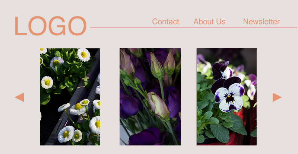Viewport: 298px width, 154px height.
Task: Select the Contact navigation link
Action: (x=165, y=22)
